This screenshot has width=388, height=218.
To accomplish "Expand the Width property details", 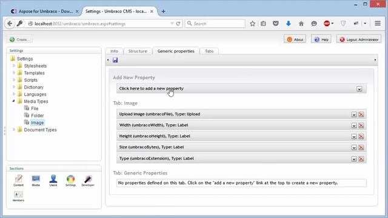I will click(x=354, y=125).
